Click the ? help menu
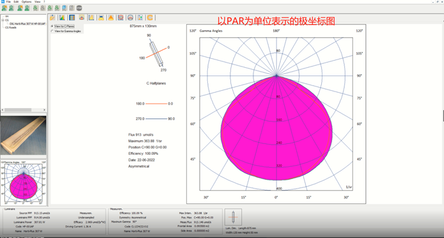The height and width of the screenshot is (238, 444). pos(44,2)
